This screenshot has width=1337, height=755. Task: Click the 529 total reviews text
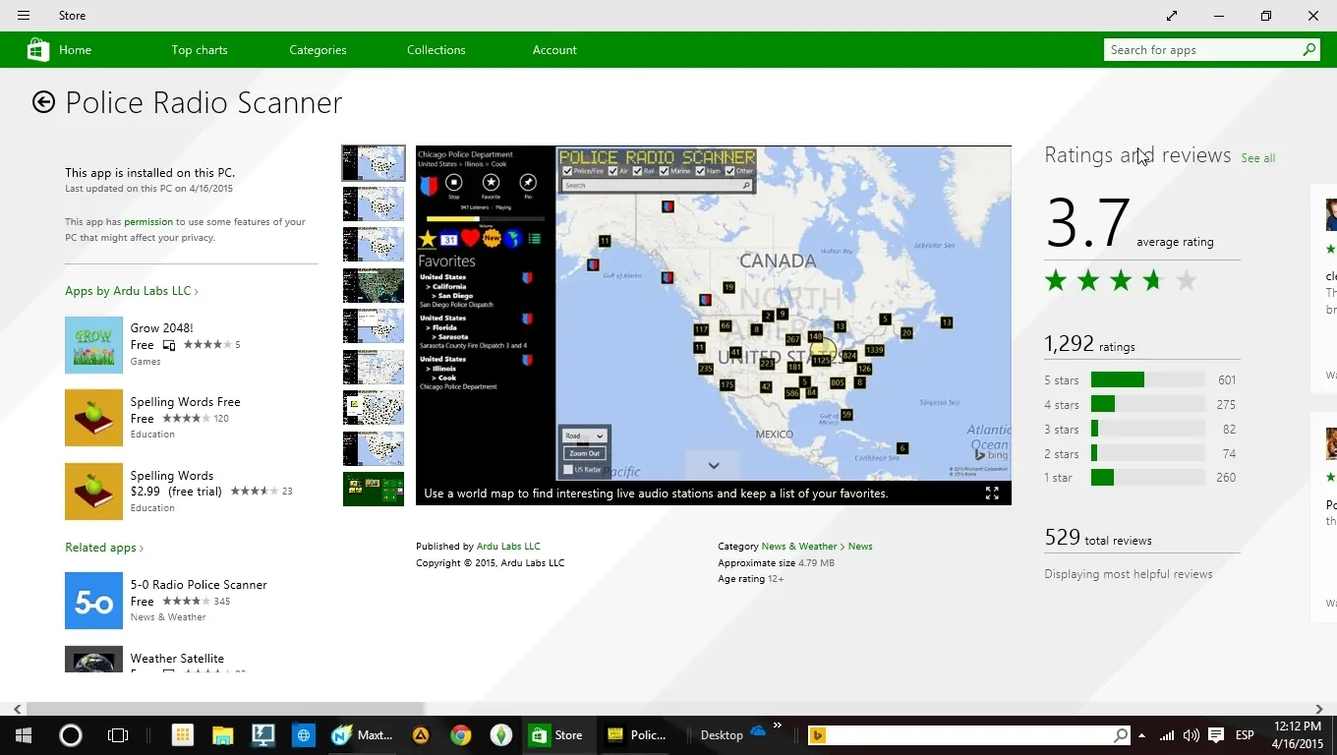1097,538
